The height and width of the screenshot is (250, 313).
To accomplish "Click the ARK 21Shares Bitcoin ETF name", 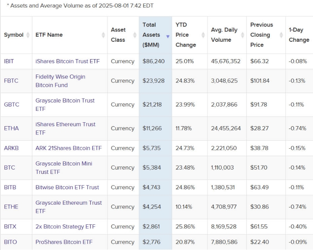I will 69,148.
